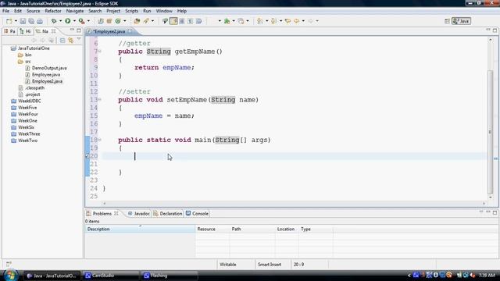Open the New Java Class dropdown arrow
Screen dimensions: 500x281
click(x=125, y=21)
